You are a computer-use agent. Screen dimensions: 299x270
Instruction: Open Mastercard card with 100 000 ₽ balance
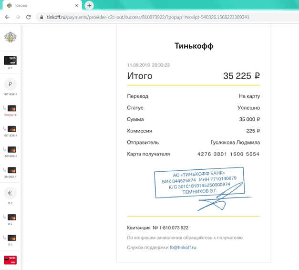(12, 149)
